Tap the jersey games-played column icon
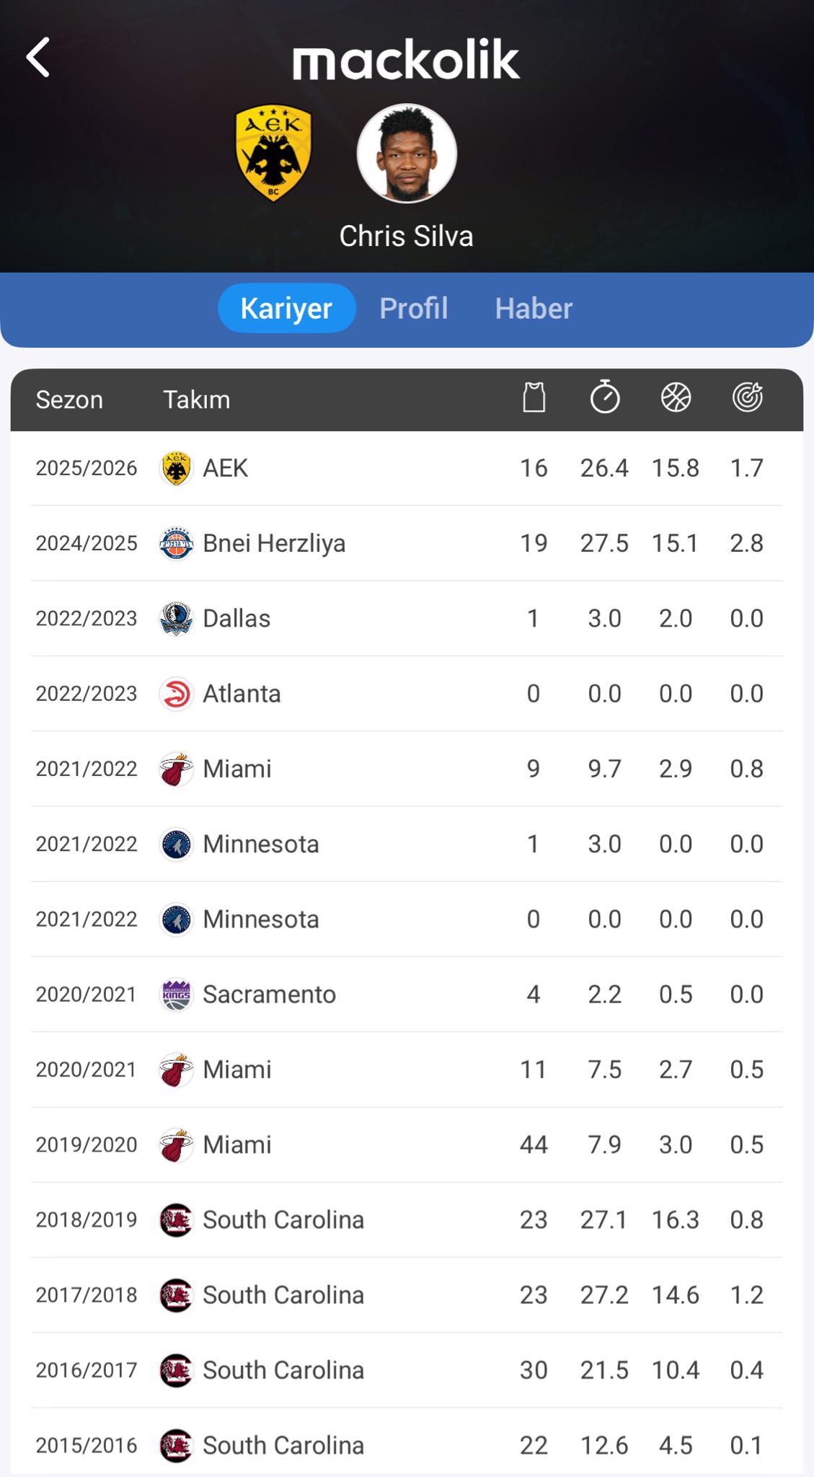 point(534,397)
